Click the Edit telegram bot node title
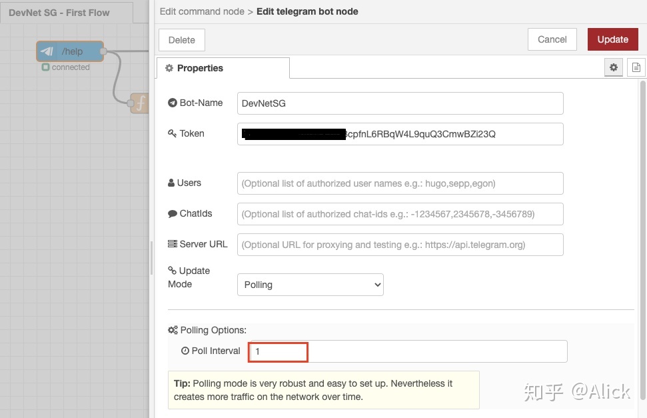Screen dimensions: 647x418 pyautogui.click(x=307, y=11)
